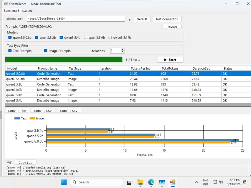Select the qwen3.5:4b Code Generation row
This screenshot has width=251, height=188.
click(x=128, y=95)
